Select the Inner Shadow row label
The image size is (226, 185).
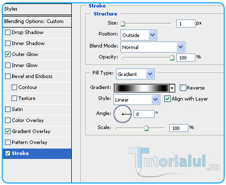tap(28, 43)
